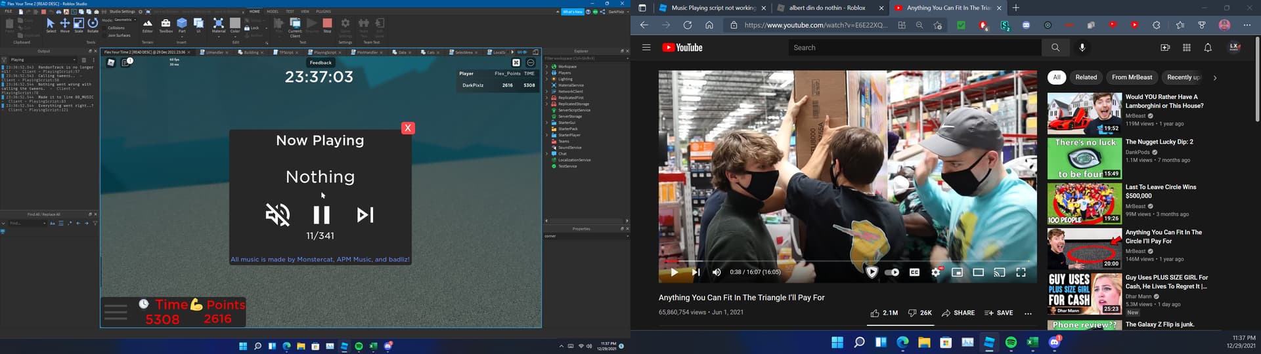
Task: Mute the music in the Now Playing panel
Action: tap(277, 214)
